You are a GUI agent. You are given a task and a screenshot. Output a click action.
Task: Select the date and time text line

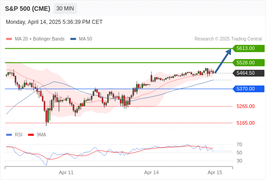tap(54, 22)
